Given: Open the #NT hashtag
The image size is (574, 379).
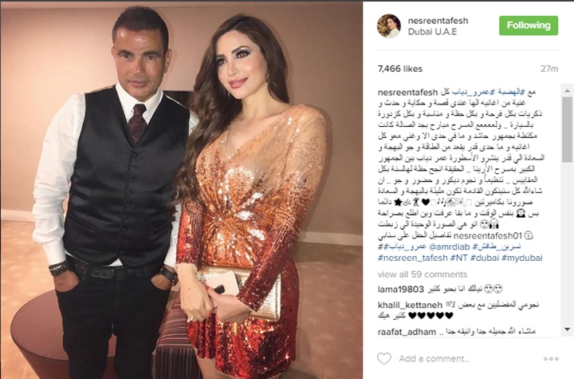Looking at the screenshot, I should point(459,258).
